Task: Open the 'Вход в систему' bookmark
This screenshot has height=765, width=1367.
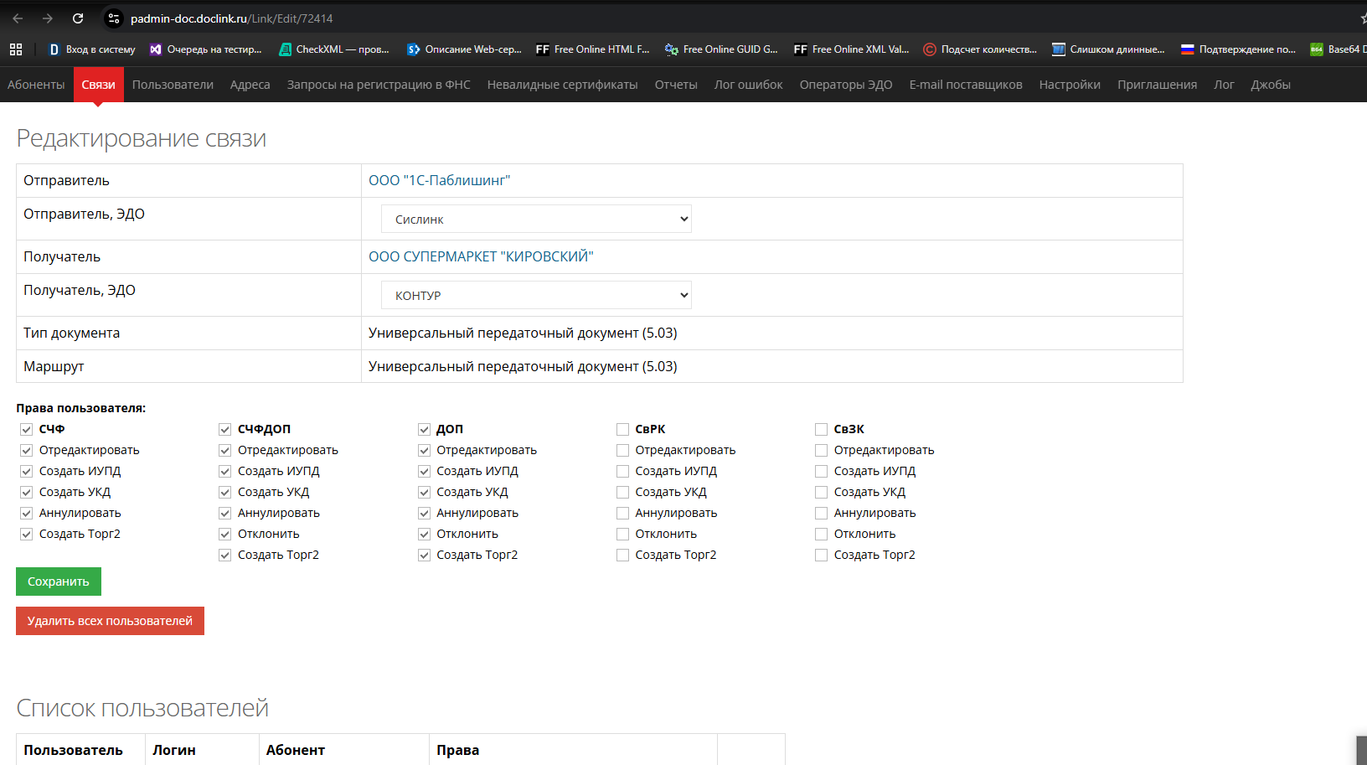Action: tap(91, 49)
